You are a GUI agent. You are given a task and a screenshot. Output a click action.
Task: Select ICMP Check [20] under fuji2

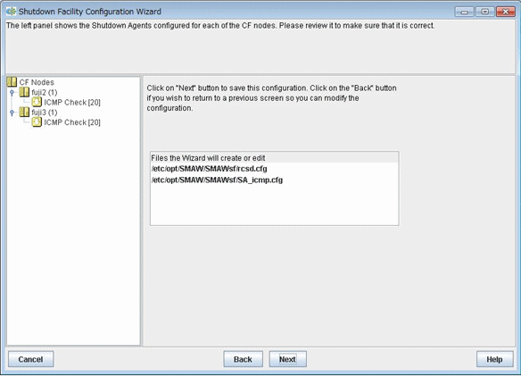coord(72,102)
